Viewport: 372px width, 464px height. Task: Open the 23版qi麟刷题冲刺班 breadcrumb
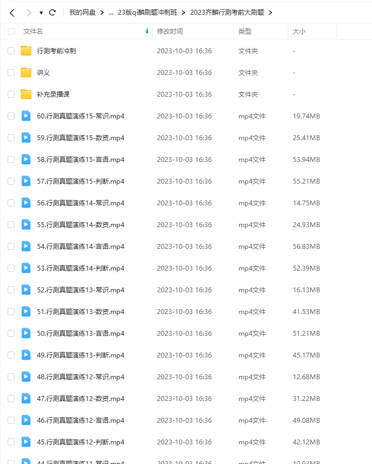[x=147, y=12]
